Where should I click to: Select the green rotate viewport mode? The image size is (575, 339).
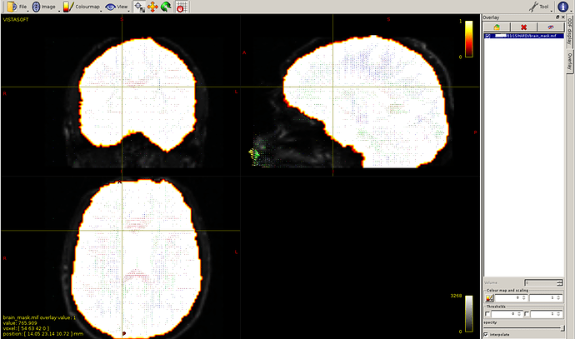pyautogui.click(x=166, y=7)
